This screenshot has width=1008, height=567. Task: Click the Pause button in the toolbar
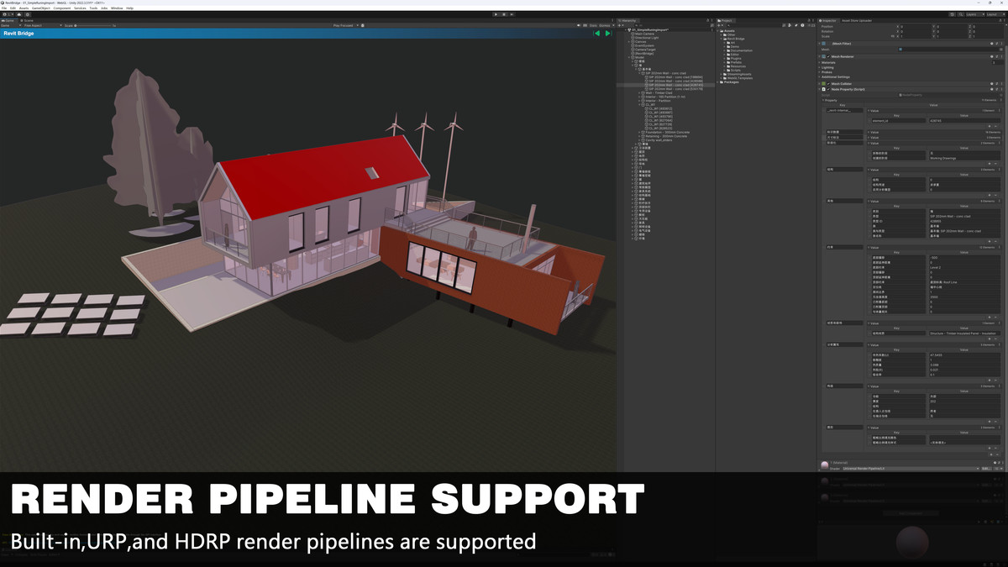click(504, 13)
